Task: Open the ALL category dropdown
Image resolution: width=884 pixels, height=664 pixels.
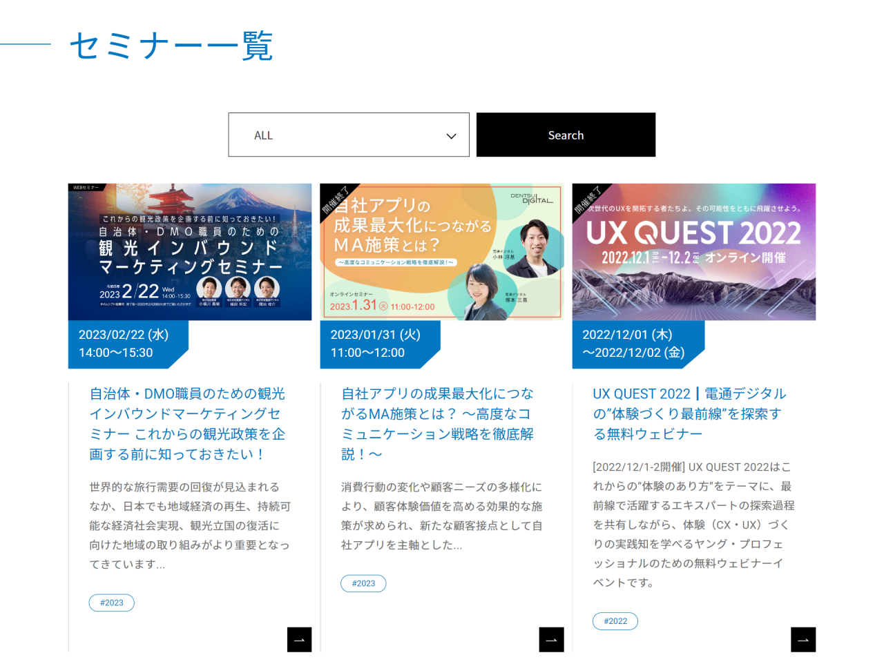Action: tap(348, 135)
